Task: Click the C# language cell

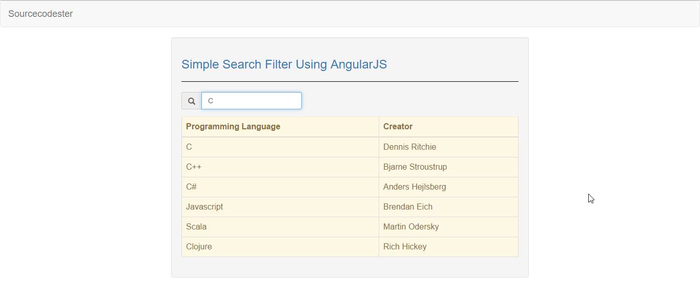Action: point(280,187)
